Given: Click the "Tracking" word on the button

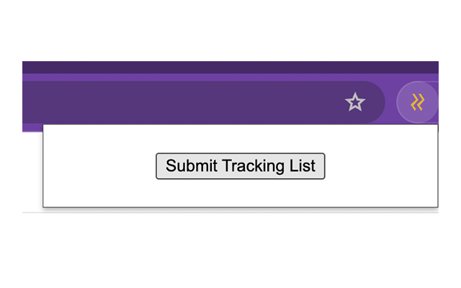Looking at the screenshot, I should 253,166.
